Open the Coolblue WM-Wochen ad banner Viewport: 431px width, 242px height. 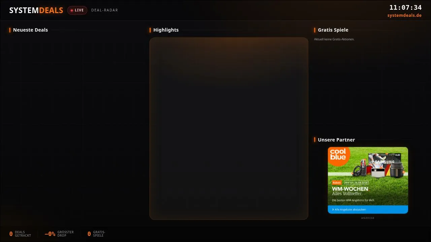368,180
